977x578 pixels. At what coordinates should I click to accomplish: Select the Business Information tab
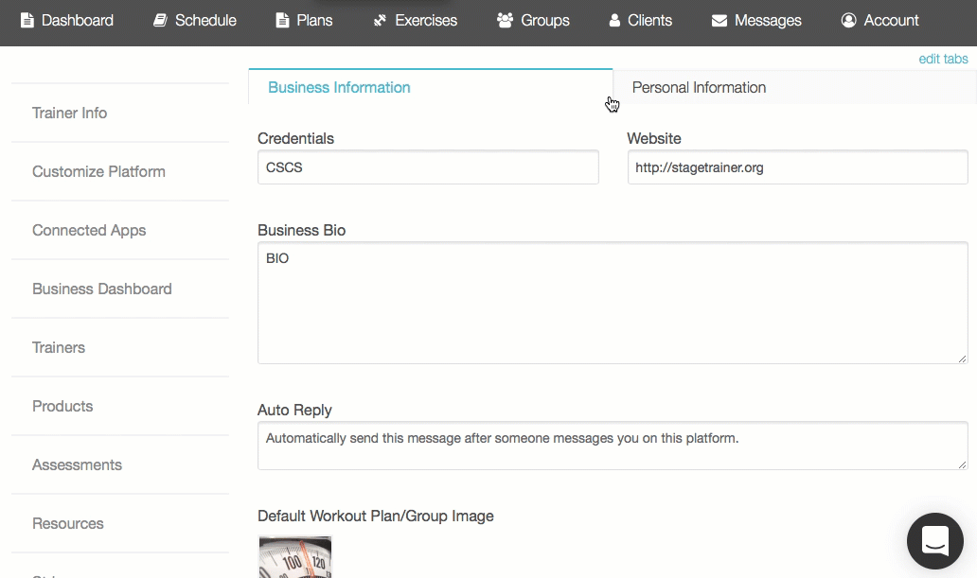pyautogui.click(x=431, y=87)
